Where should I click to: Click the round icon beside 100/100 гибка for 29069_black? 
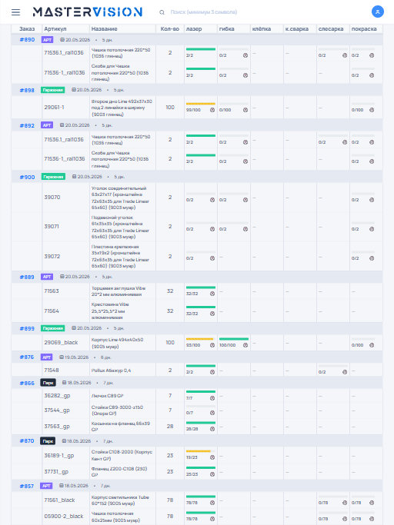tap(245, 345)
